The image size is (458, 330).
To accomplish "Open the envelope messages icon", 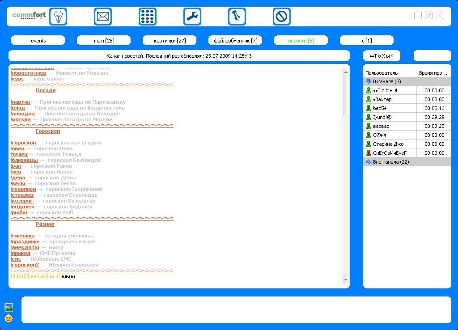I will (x=103, y=17).
